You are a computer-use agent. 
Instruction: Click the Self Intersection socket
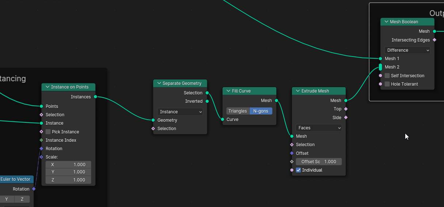pyautogui.click(x=380, y=76)
